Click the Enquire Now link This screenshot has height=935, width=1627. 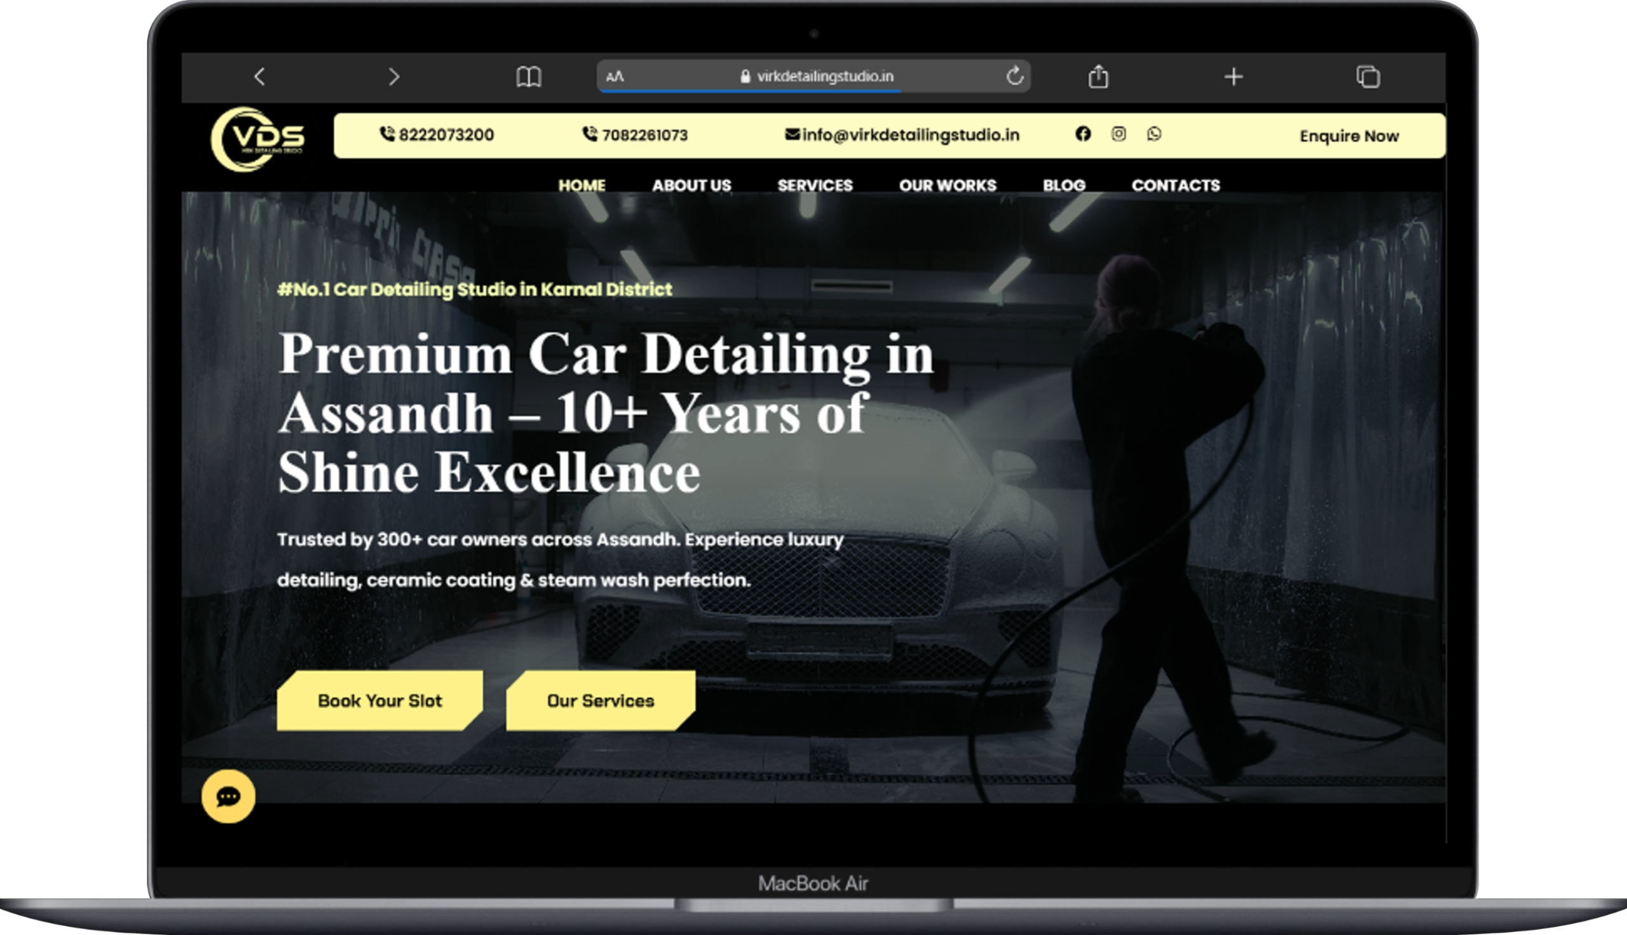point(1349,136)
